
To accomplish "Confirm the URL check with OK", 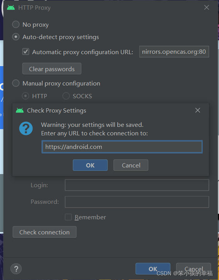I will 90,165.
